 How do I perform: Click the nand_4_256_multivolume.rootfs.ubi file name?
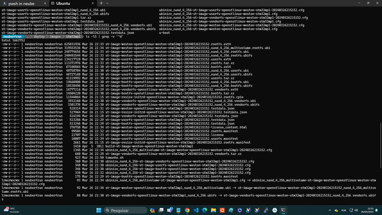[x=188, y=48]
